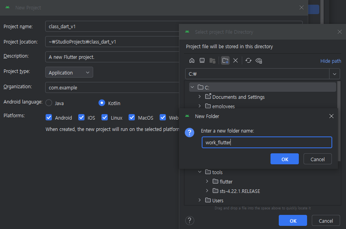This screenshot has width=346, height=229.
Task: Click the directory tree vertical scrollbar
Action: tap(339, 121)
